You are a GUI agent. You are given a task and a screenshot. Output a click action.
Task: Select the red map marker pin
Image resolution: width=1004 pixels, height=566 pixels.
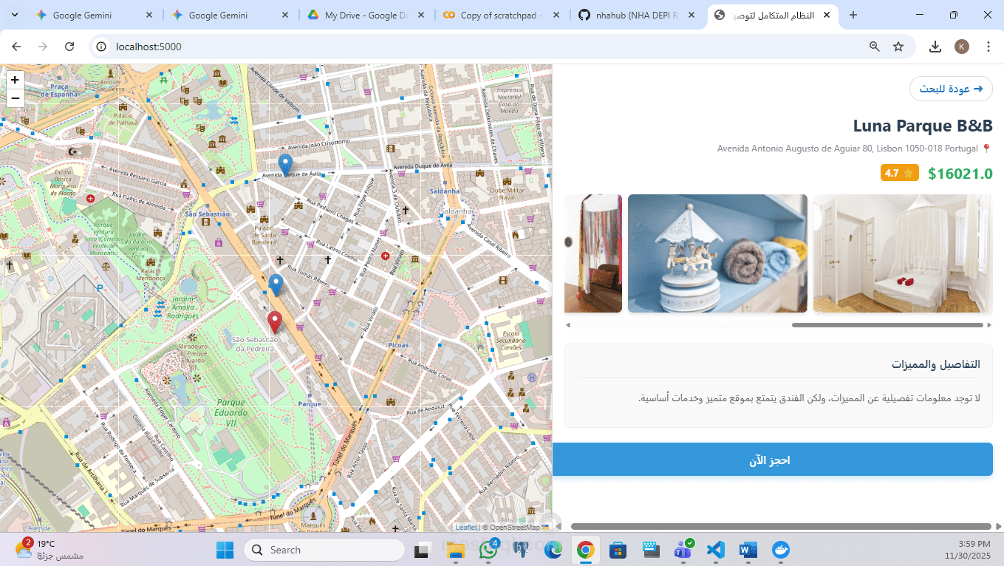pos(275,324)
